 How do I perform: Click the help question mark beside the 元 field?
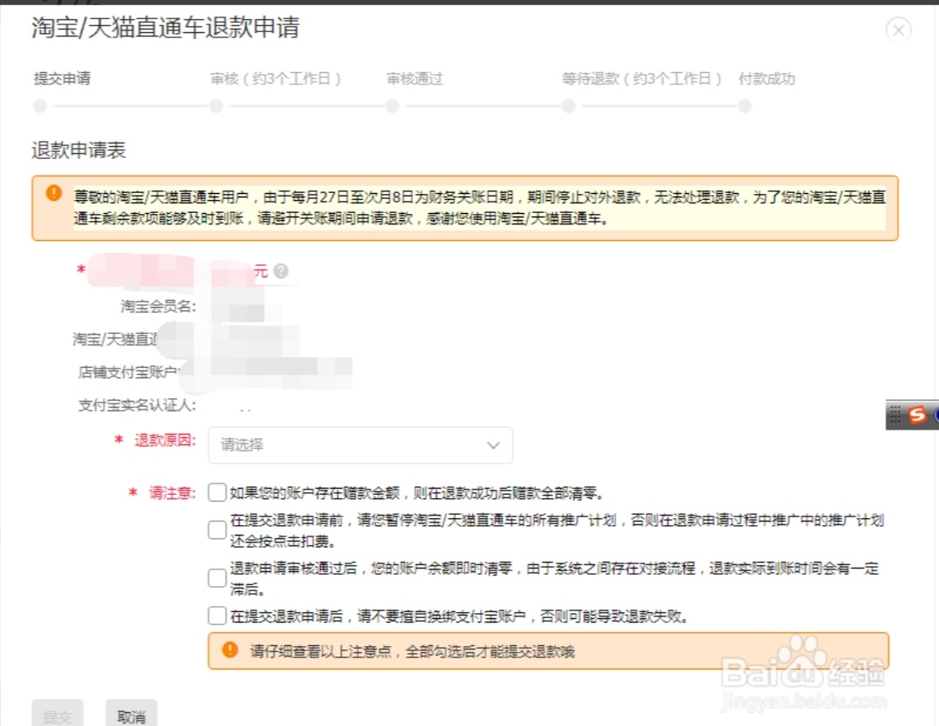tap(280, 270)
